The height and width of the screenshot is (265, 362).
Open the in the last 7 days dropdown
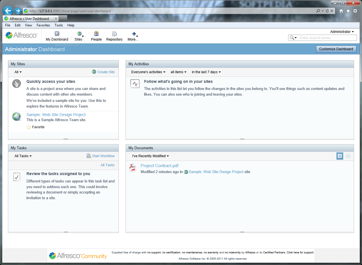[206, 72]
